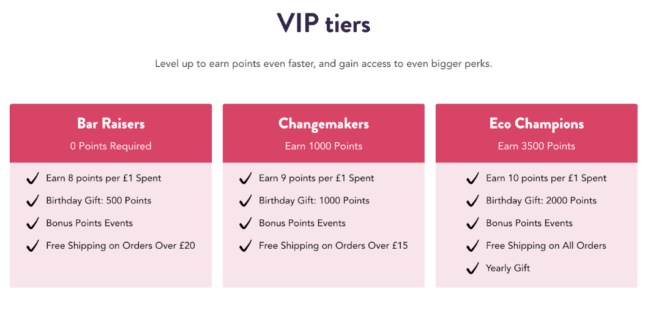The image size is (645, 310).
Task: Click the Earn 1000 Points text
Action: click(x=324, y=146)
